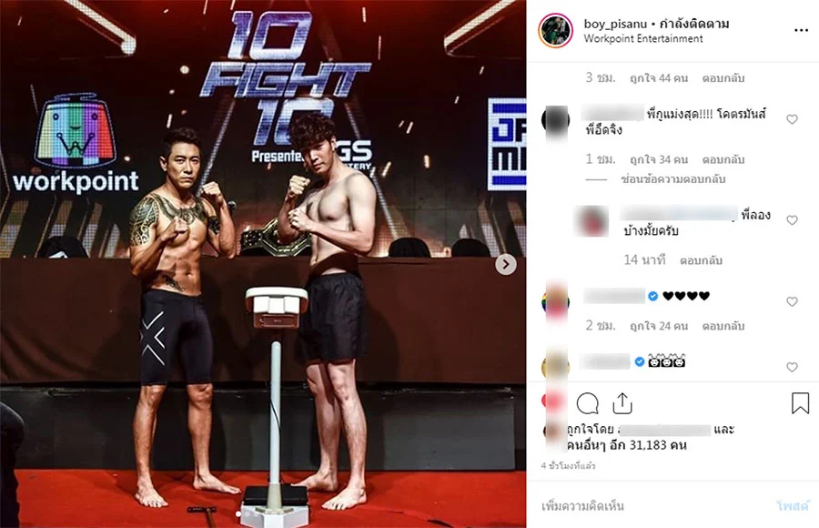Open the three-dot more options menu
Screen dimensions: 819x528
801,30
